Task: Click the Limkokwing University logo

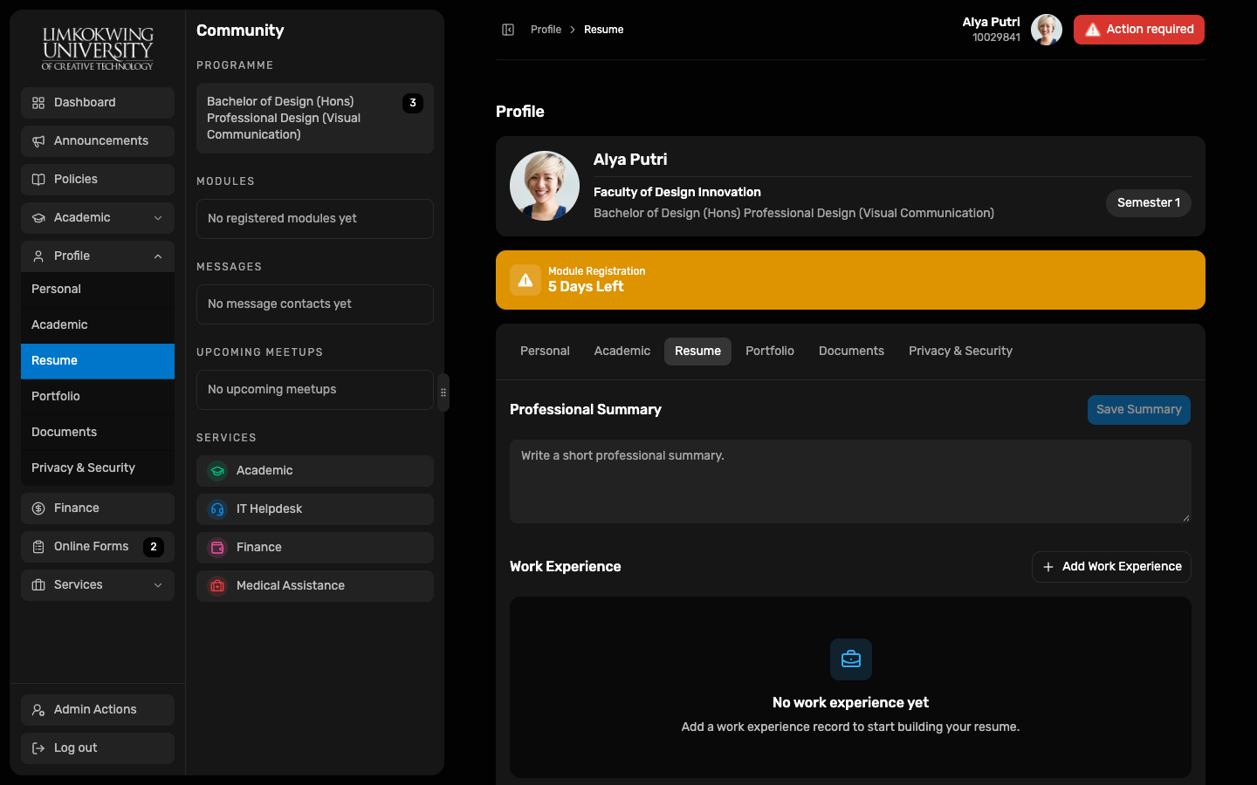Action: (x=98, y=48)
